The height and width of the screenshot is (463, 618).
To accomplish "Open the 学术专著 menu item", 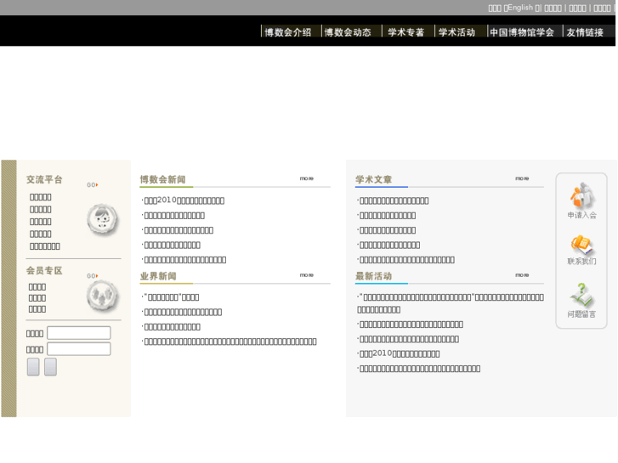I will pos(405,32).
